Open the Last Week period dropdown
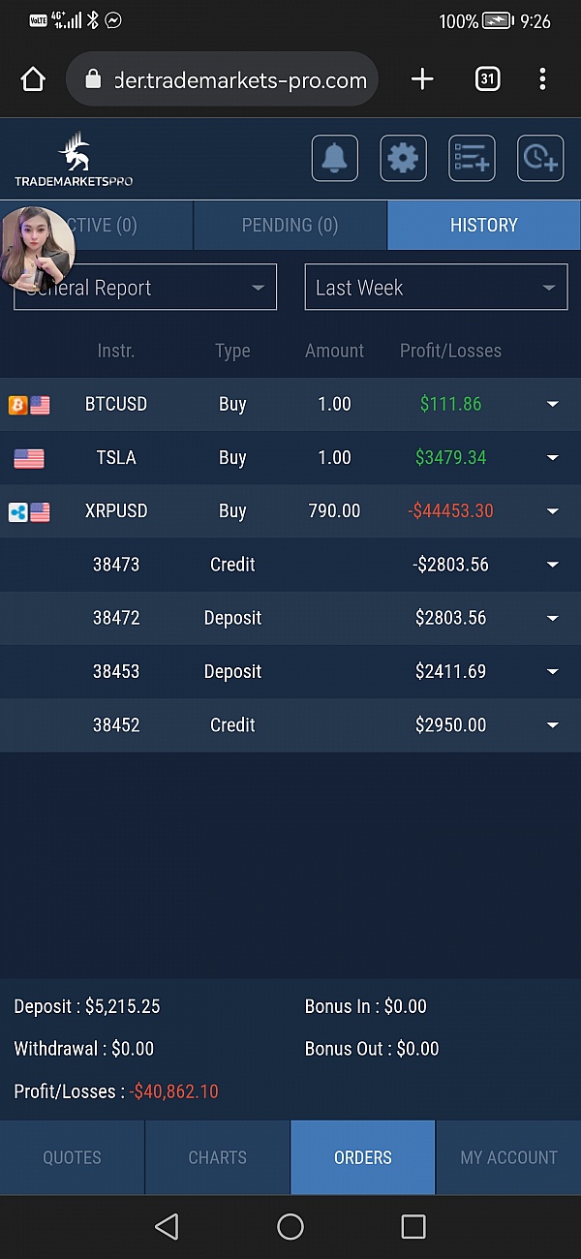This screenshot has height=1259, width=581. (x=436, y=288)
